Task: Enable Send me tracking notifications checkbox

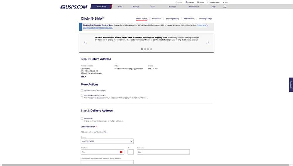Action: tap(82, 91)
